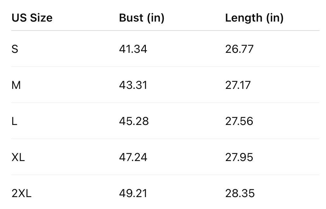Screen dimensions: 326x209
Task: Click the (in) unit beside Bust
Action: coord(155,18)
